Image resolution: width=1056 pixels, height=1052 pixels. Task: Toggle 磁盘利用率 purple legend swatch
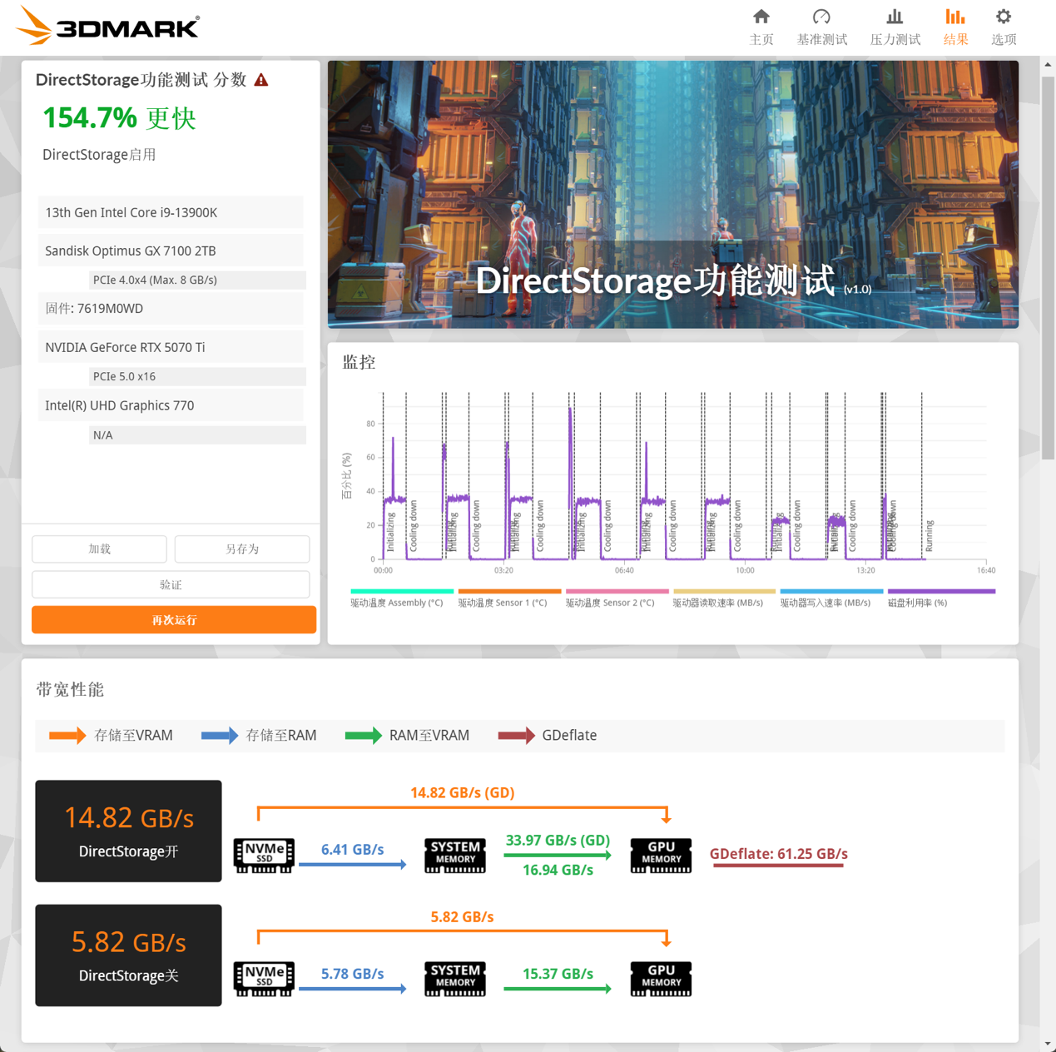[x=941, y=592]
